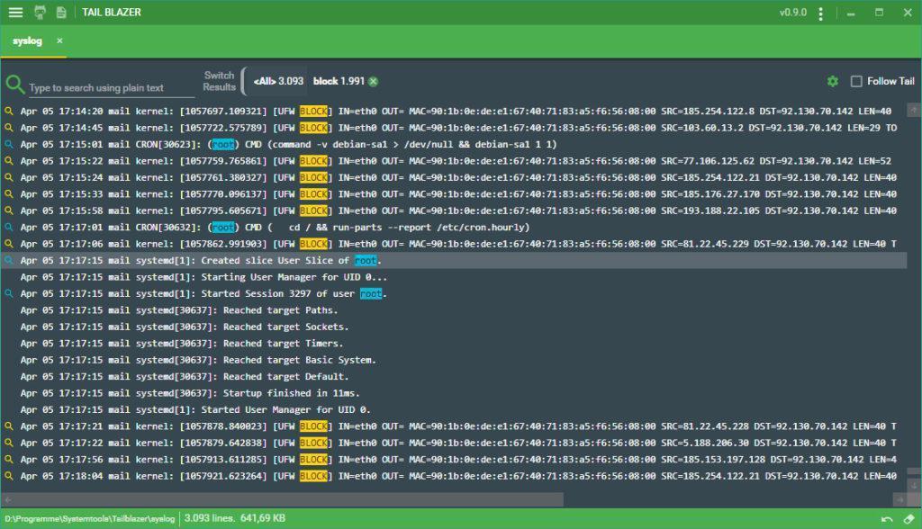Select line 'Reached target Paths.'
The height and width of the screenshot is (529, 922).
454,310
